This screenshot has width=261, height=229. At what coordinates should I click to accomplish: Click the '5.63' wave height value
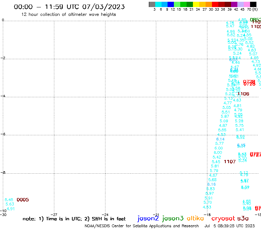pos(10,204)
